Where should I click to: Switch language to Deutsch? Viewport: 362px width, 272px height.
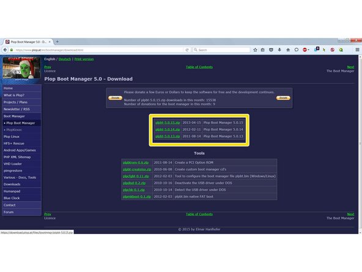click(x=65, y=59)
